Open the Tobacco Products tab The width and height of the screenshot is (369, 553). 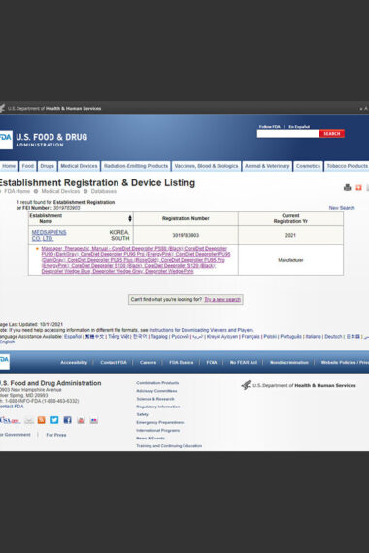click(x=347, y=166)
